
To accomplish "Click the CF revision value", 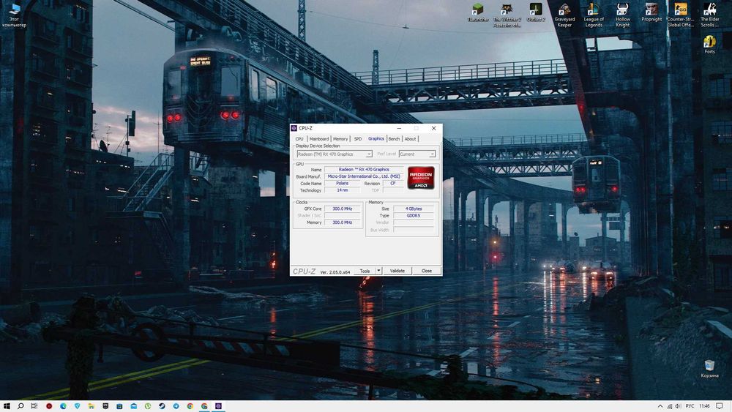I will 393,184.
